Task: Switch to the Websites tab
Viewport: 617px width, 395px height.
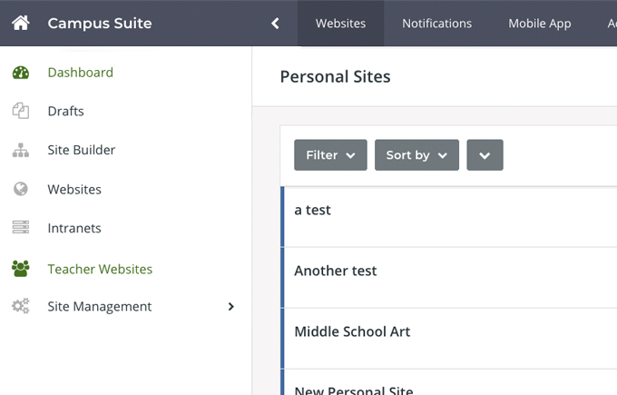Action: coord(340,24)
